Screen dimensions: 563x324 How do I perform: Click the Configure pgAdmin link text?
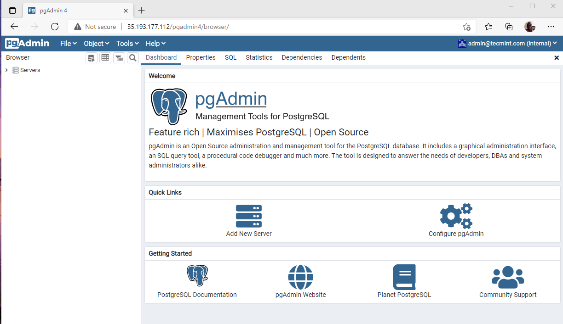(456, 234)
